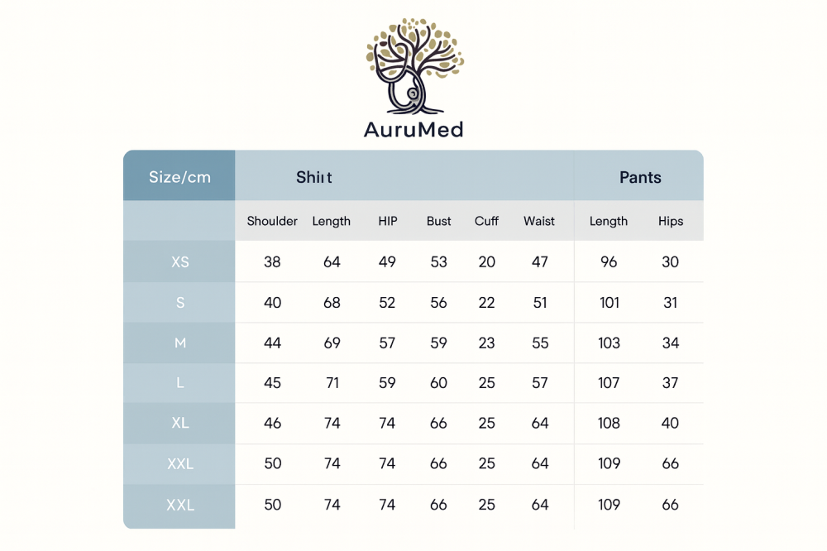Click the AuruMed tree logo
Viewport: 827px width, 551px height.
(414, 66)
